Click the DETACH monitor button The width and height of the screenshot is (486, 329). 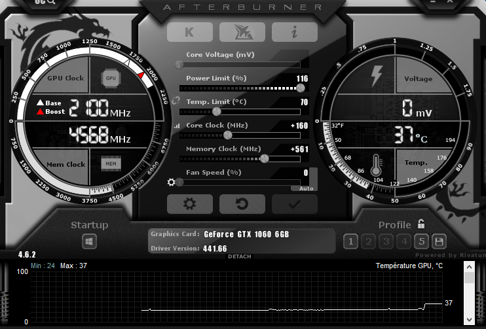click(239, 256)
